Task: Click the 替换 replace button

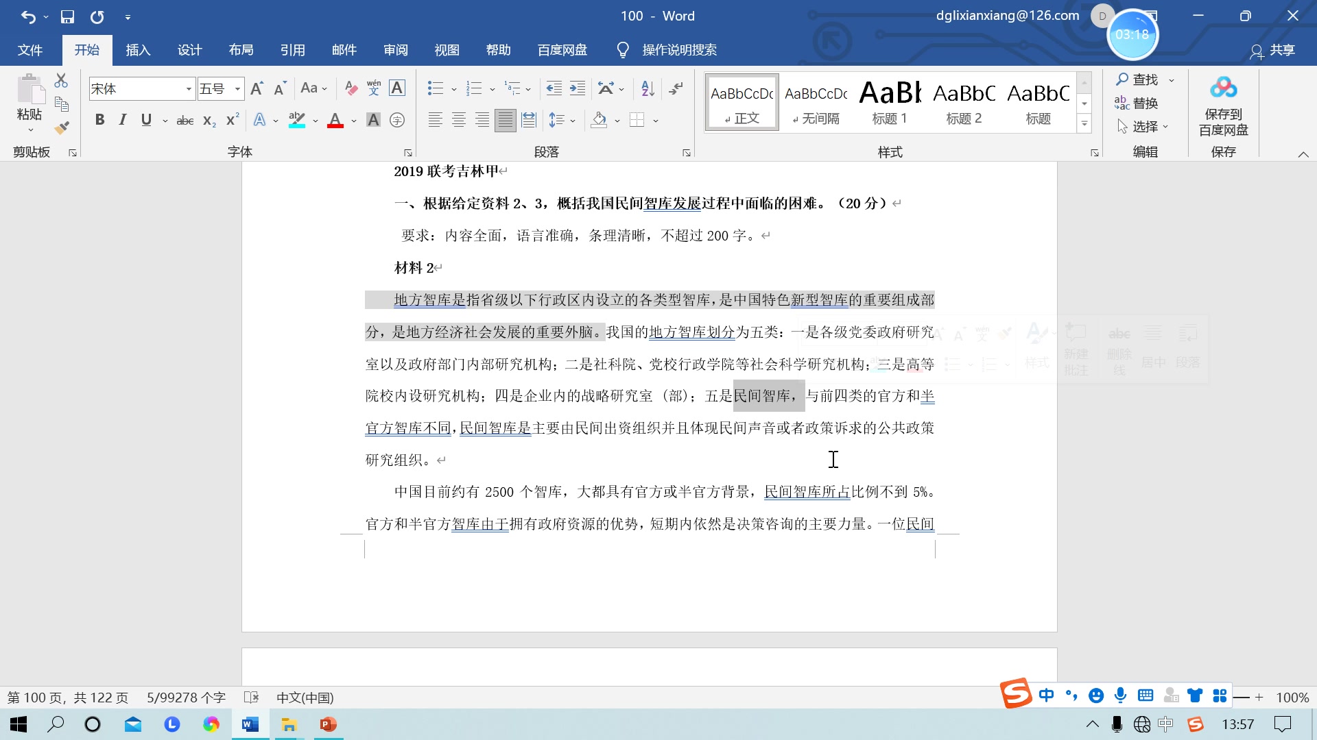Action: tap(1137, 103)
